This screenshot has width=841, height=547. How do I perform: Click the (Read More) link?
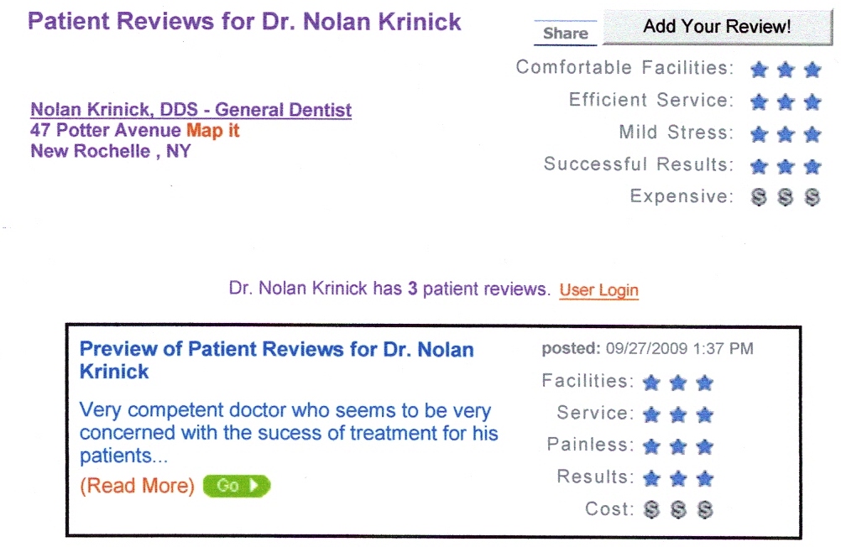tap(137, 486)
